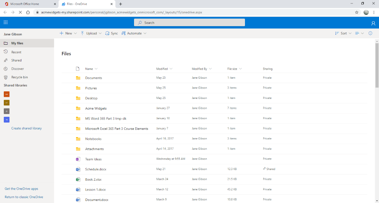Click the Shared status of Schedule.docx
Image resolution: width=379 pixels, height=203 pixels.
269,169
